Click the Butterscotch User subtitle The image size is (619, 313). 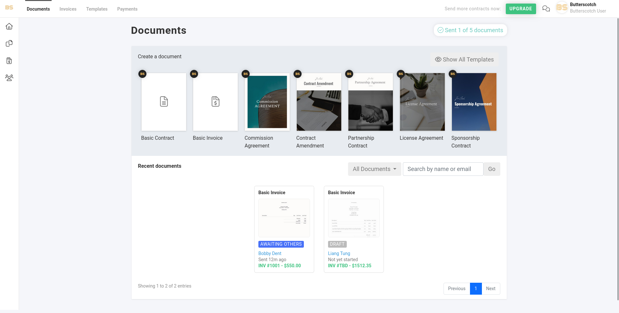tap(588, 11)
